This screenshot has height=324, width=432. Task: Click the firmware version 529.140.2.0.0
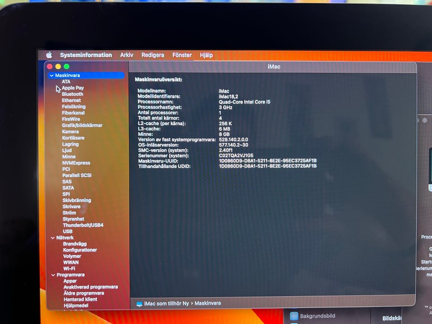pyautogui.click(x=234, y=139)
